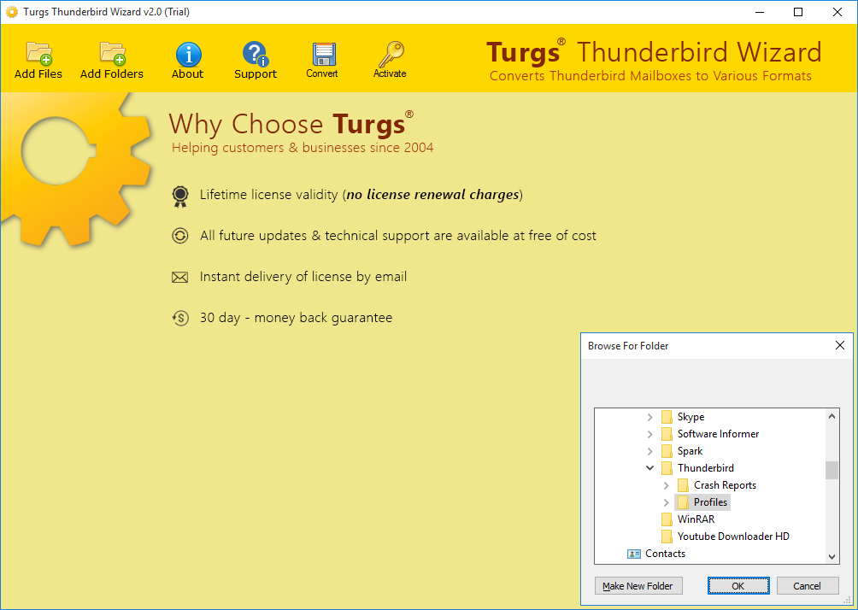
Task: Open the About info icon
Action: (188, 54)
